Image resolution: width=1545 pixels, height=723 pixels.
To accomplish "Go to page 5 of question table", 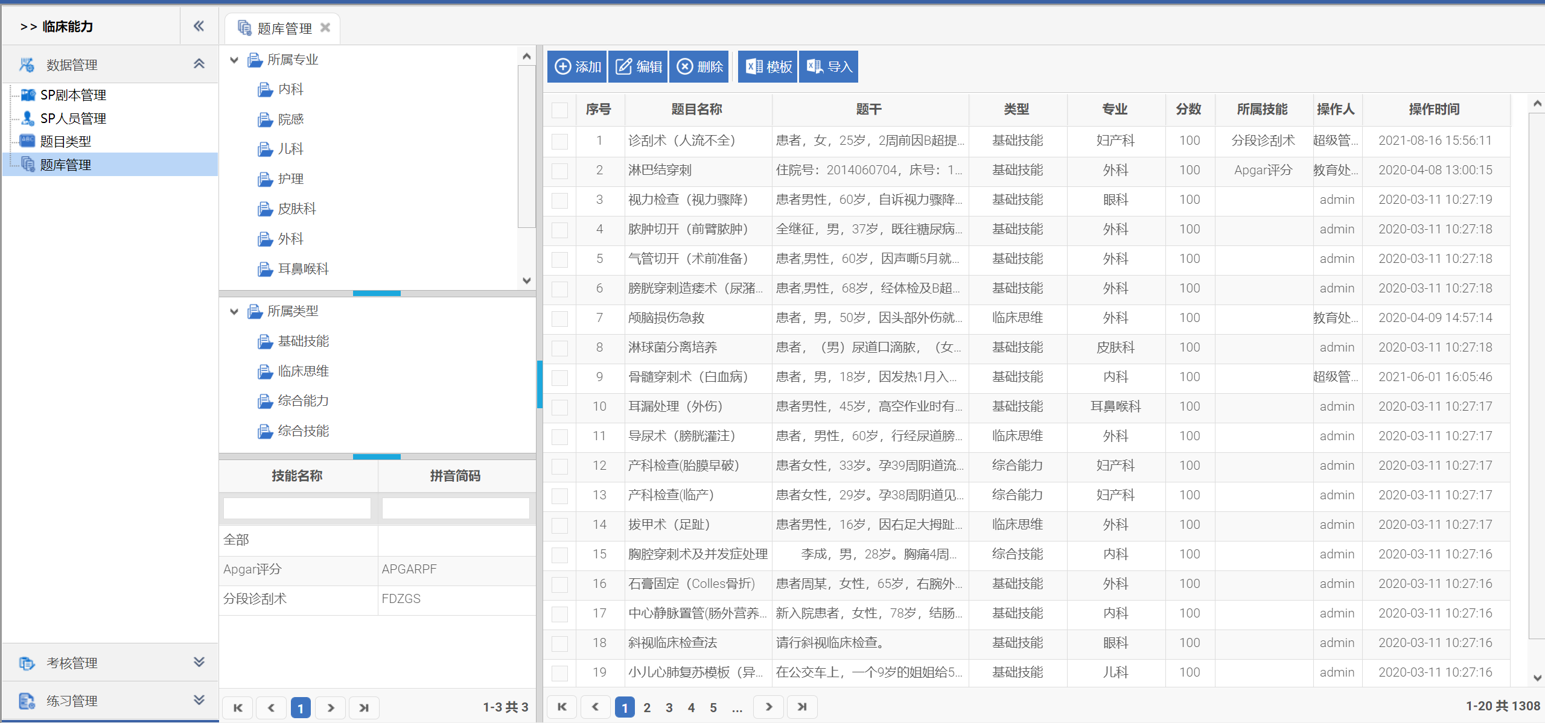I will (x=713, y=707).
